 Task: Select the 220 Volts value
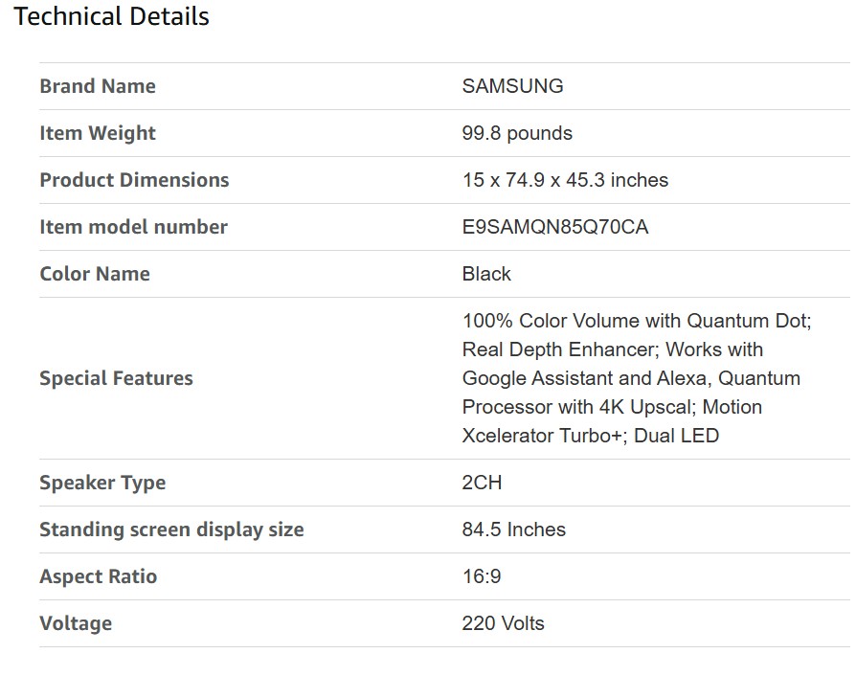point(503,623)
